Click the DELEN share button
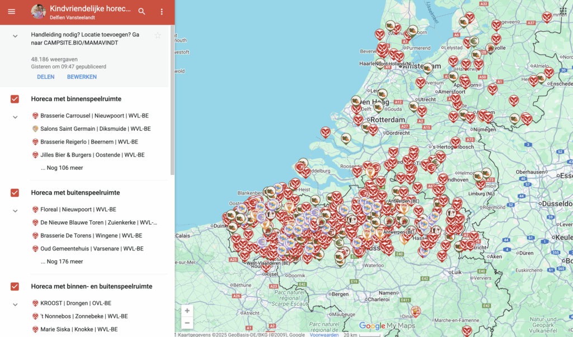Screen dimensions: 573x337 [46, 77]
